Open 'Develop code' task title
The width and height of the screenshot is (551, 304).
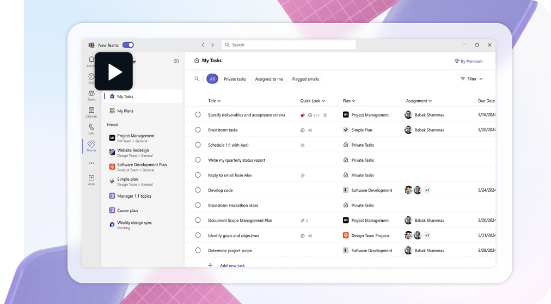click(221, 190)
